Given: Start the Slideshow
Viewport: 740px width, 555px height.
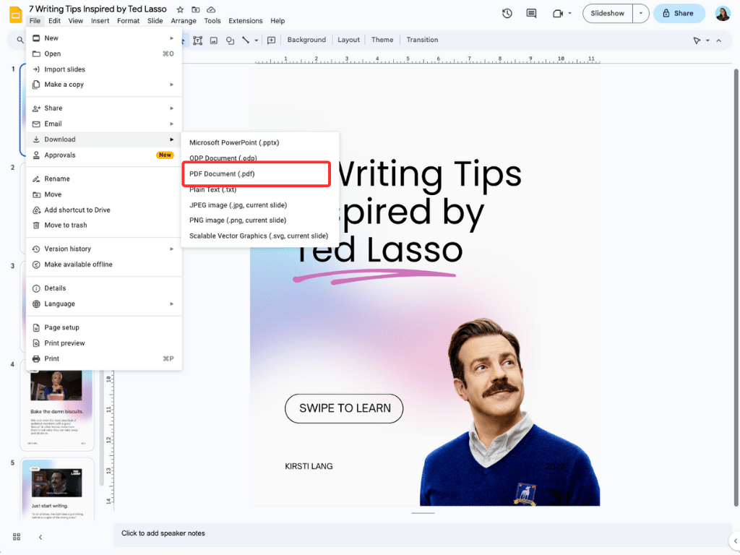Looking at the screenshot, I should point(607,13).
